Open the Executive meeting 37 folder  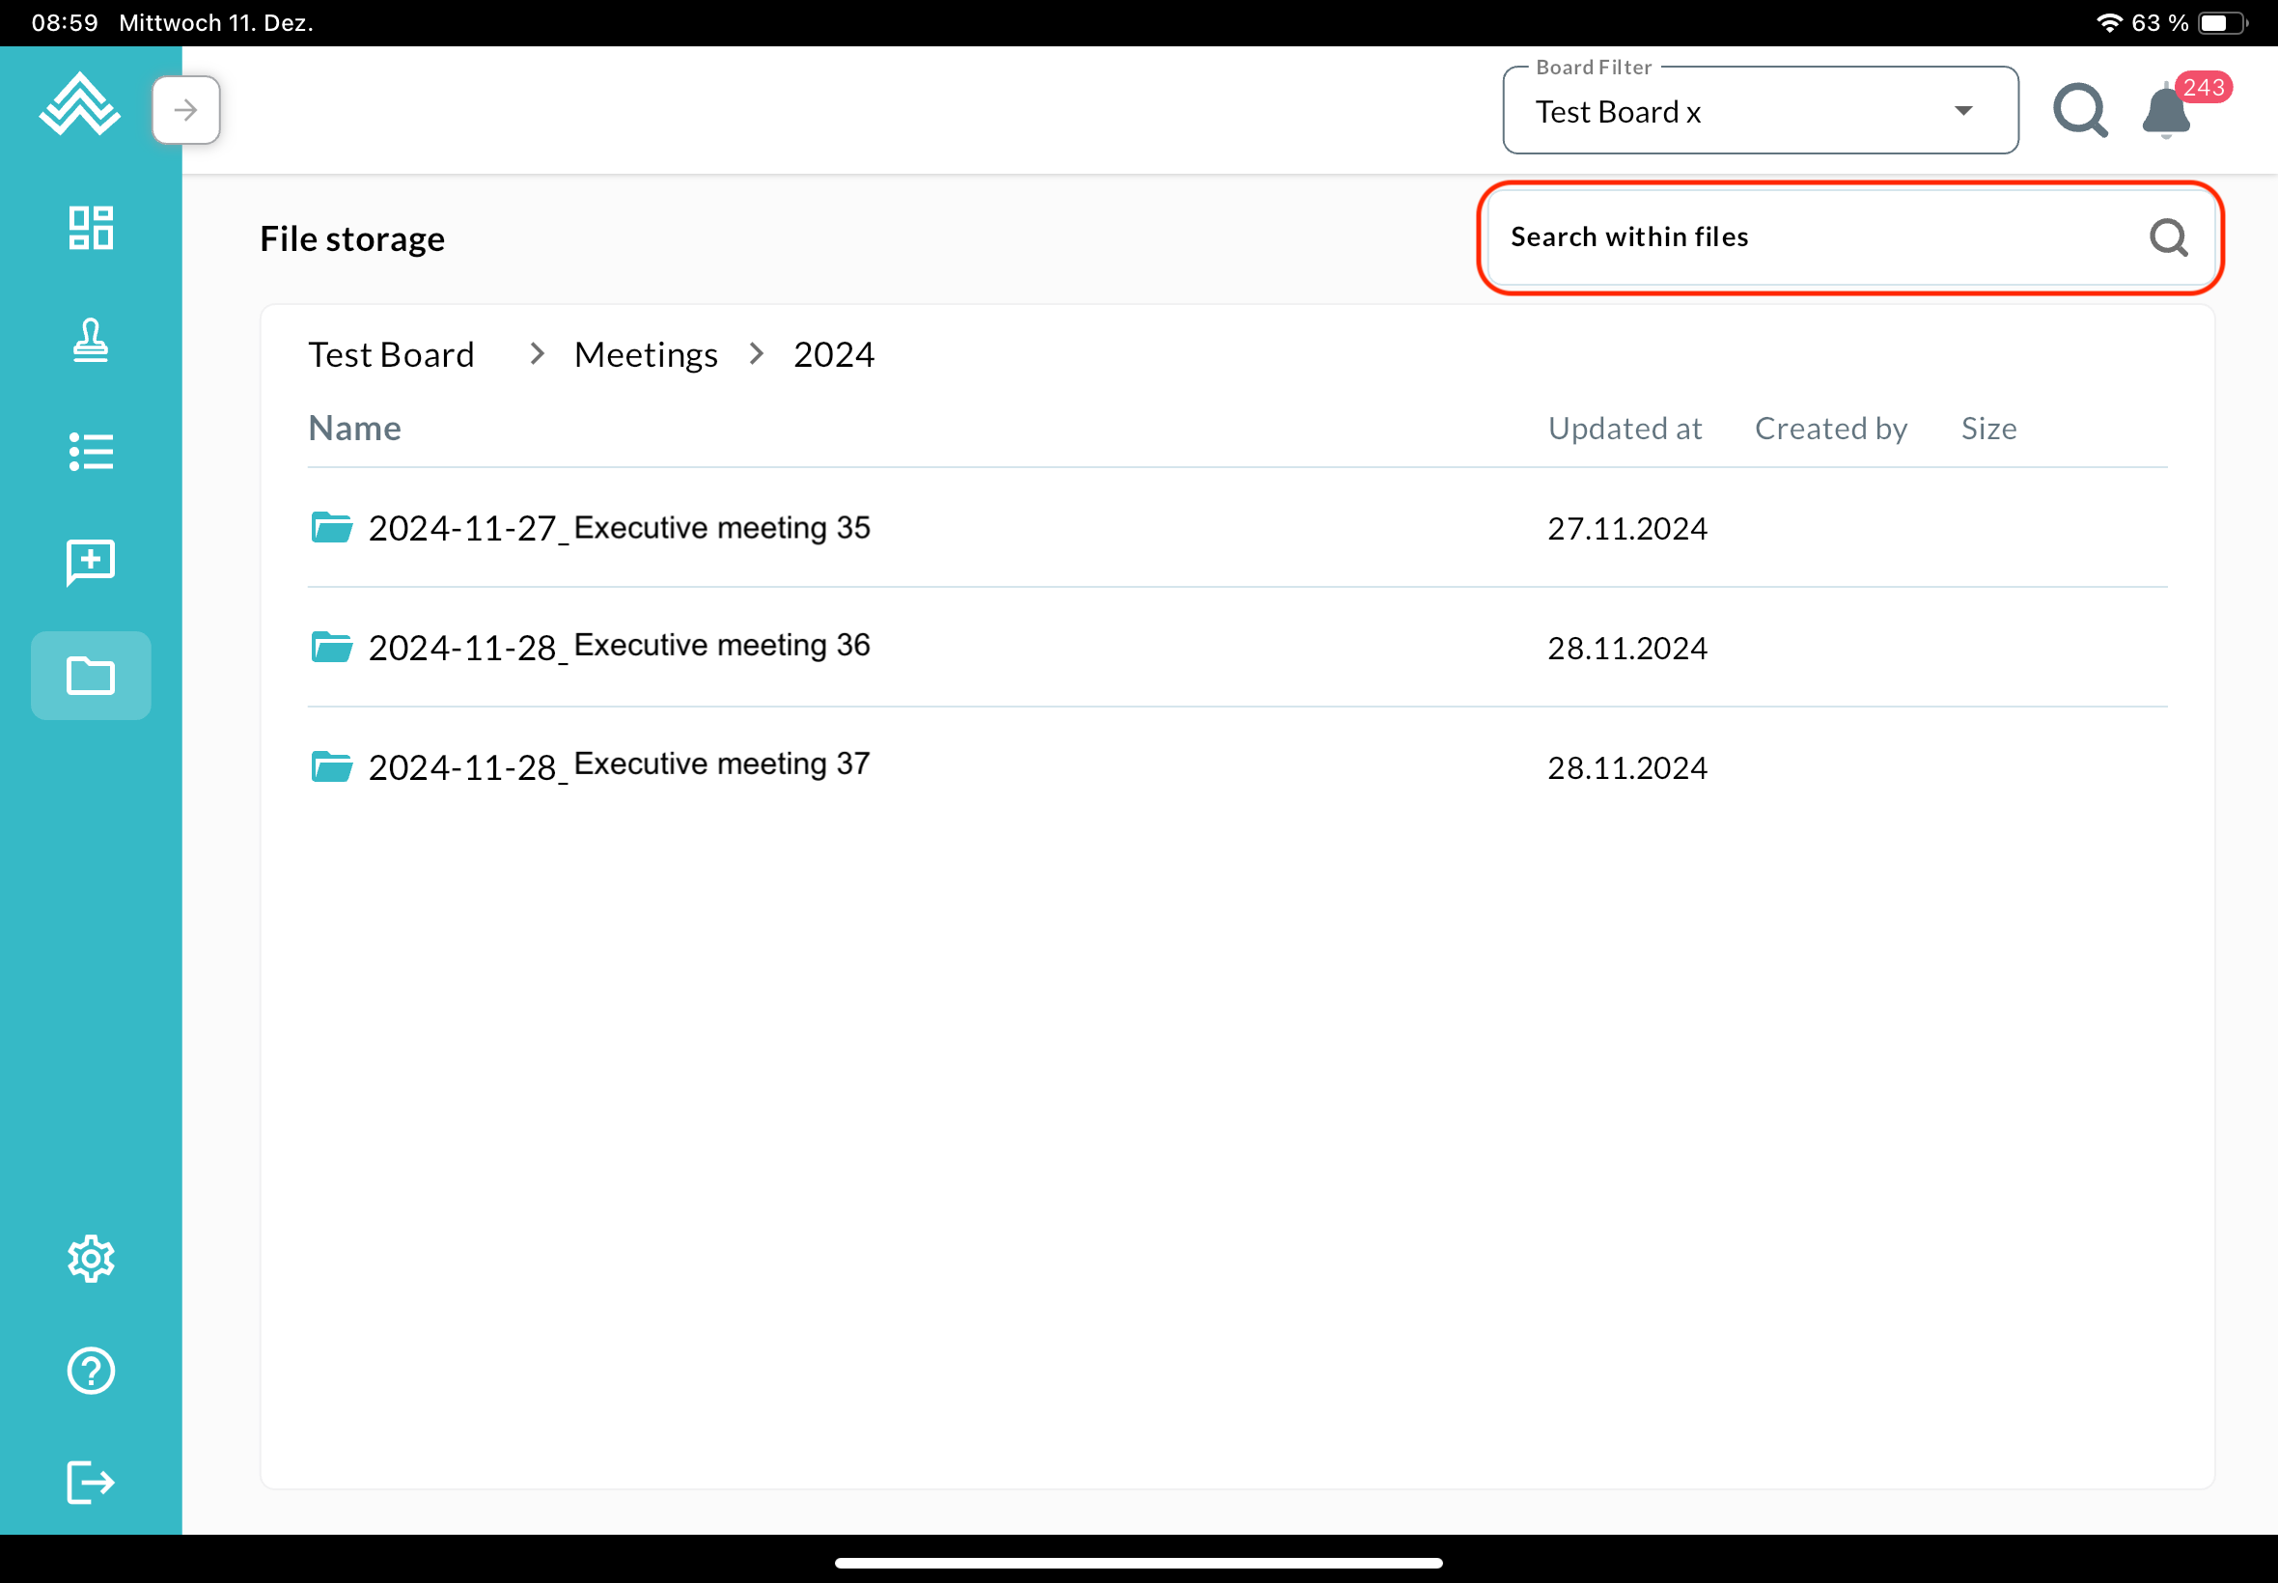619,765
